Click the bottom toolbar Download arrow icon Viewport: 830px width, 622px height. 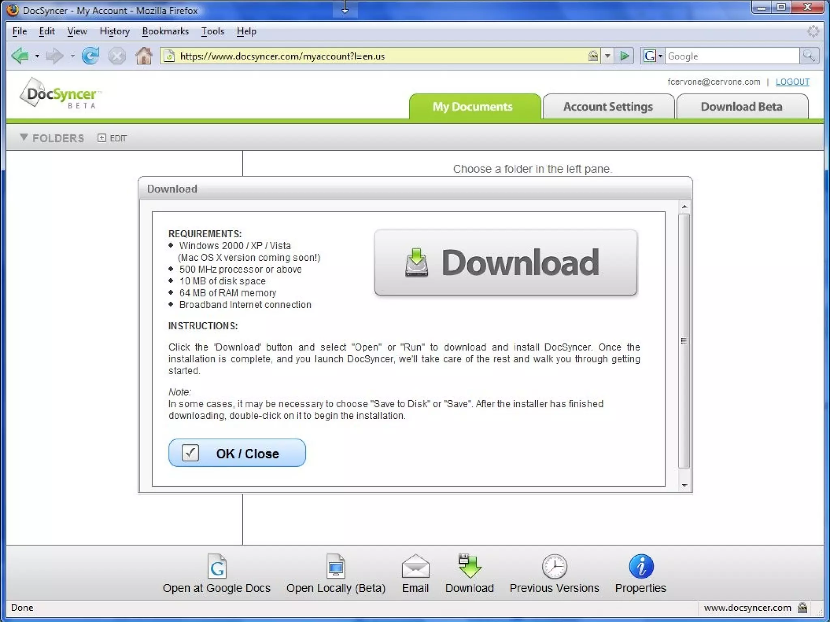470,566
